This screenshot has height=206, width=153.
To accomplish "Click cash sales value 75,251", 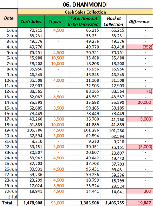I will click(31, 52).
